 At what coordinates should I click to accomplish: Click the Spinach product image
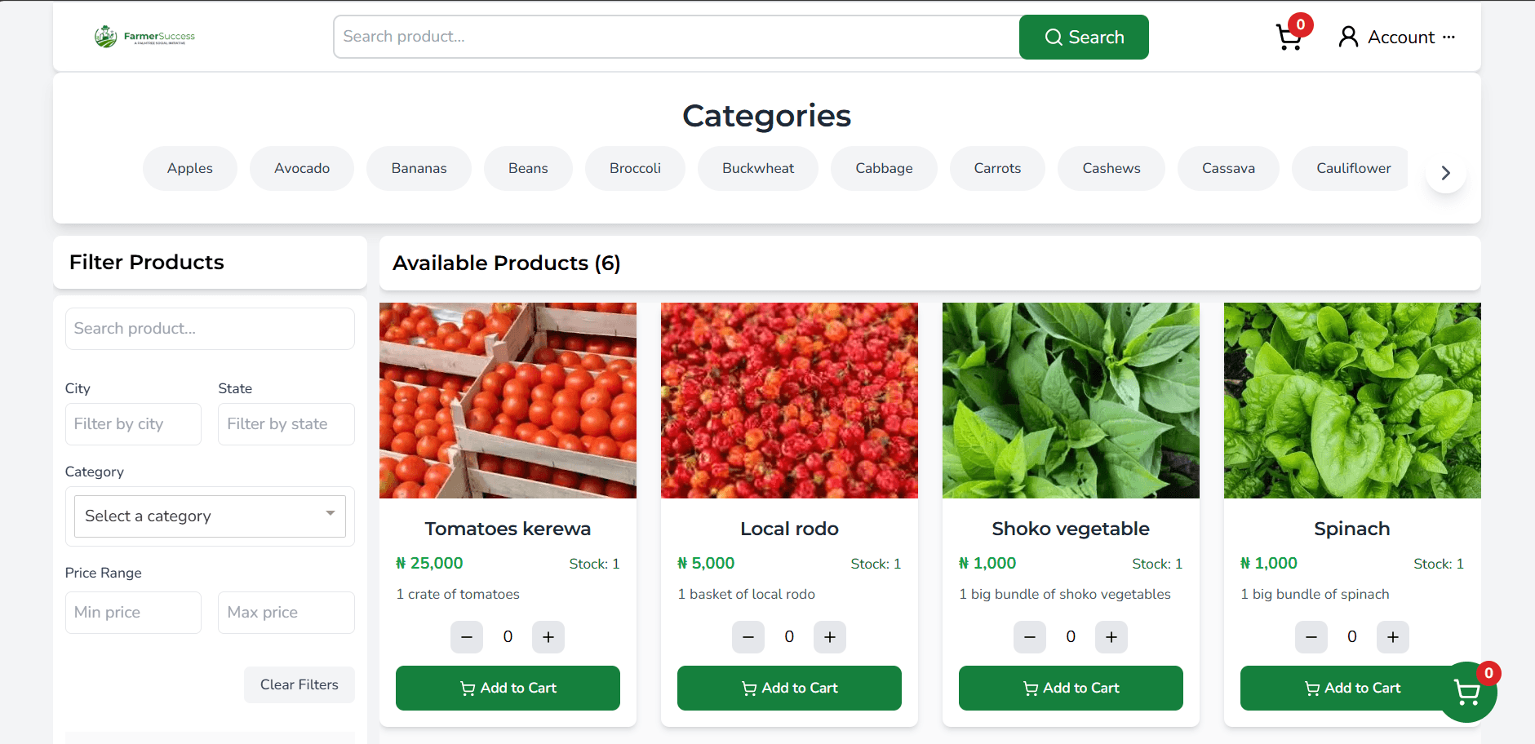tap(1351, 401)
